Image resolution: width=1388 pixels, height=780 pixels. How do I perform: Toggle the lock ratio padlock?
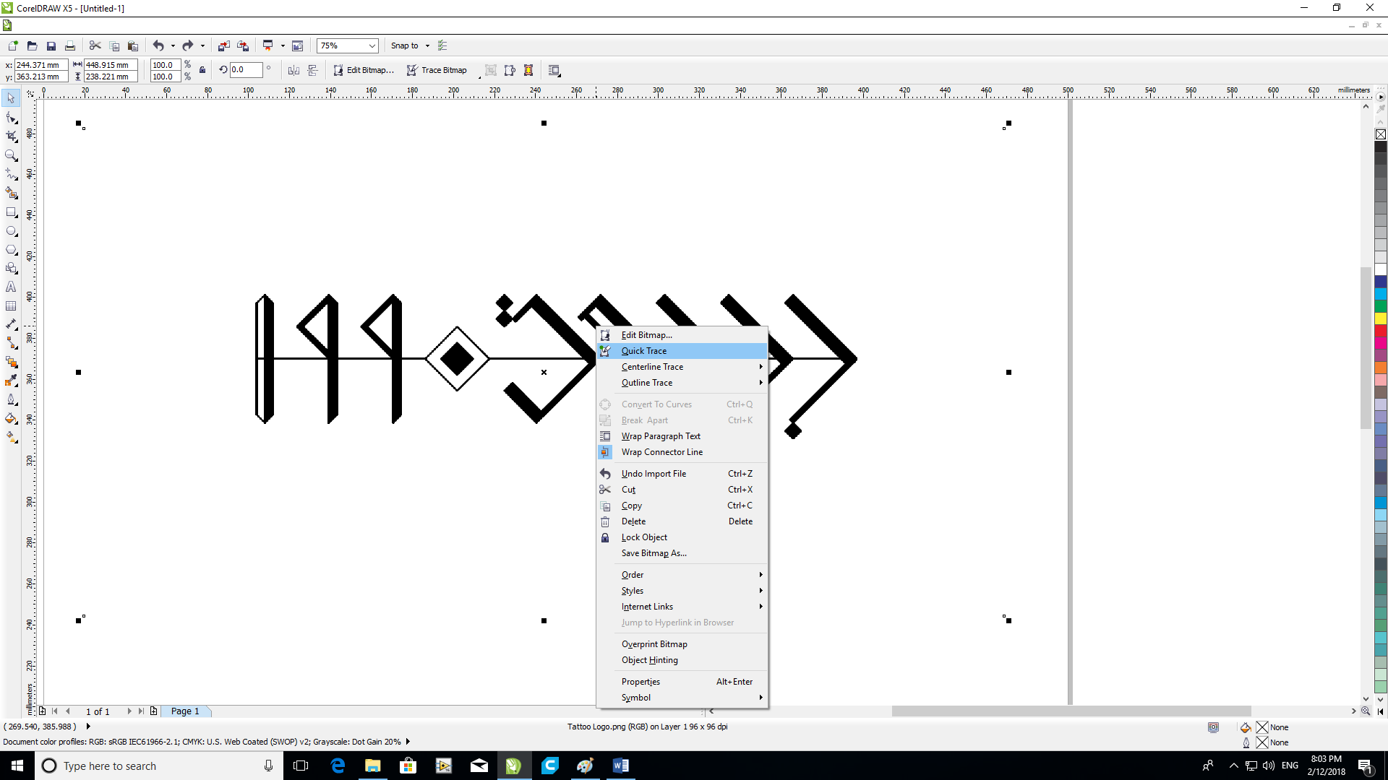click(202, 70)
